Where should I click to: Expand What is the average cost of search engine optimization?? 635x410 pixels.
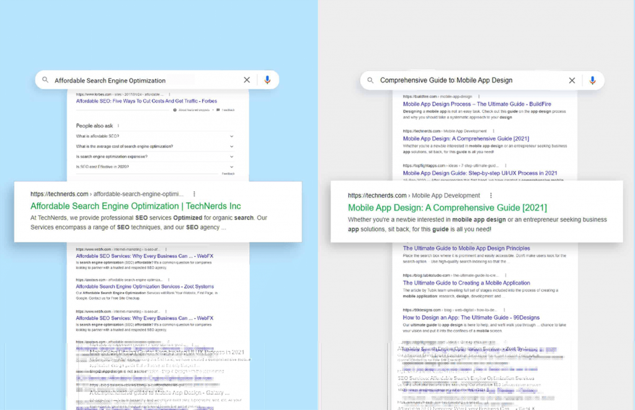154,146
